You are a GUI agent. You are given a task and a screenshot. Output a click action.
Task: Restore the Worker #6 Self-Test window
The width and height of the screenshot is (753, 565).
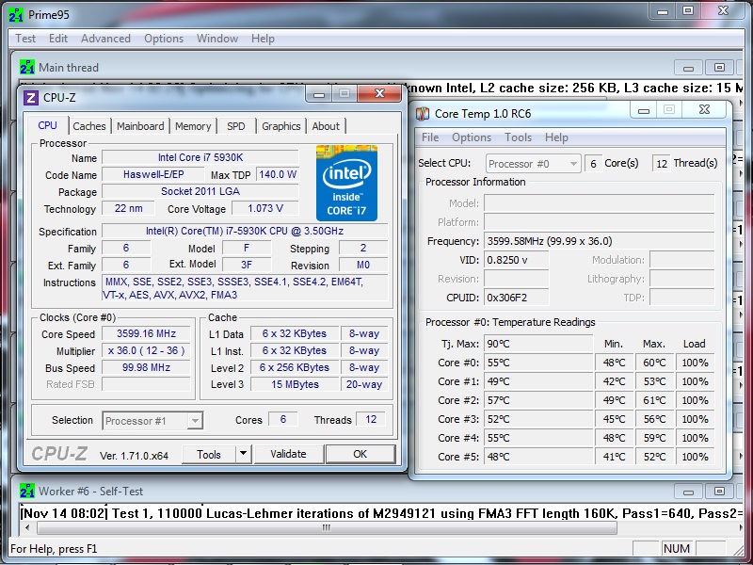tap(719, 492)
